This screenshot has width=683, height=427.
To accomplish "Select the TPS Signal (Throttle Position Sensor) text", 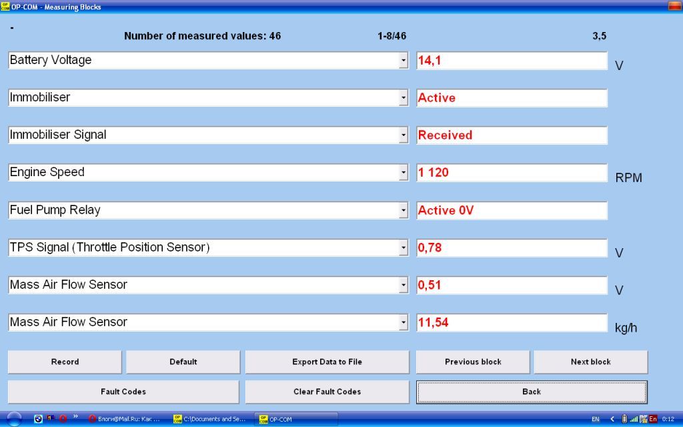I will tap(110, 248).
